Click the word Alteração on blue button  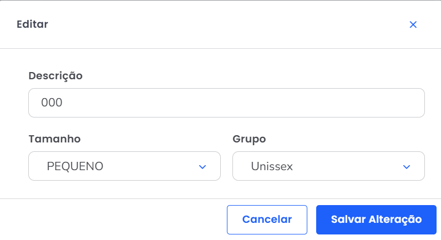[395, 219]
